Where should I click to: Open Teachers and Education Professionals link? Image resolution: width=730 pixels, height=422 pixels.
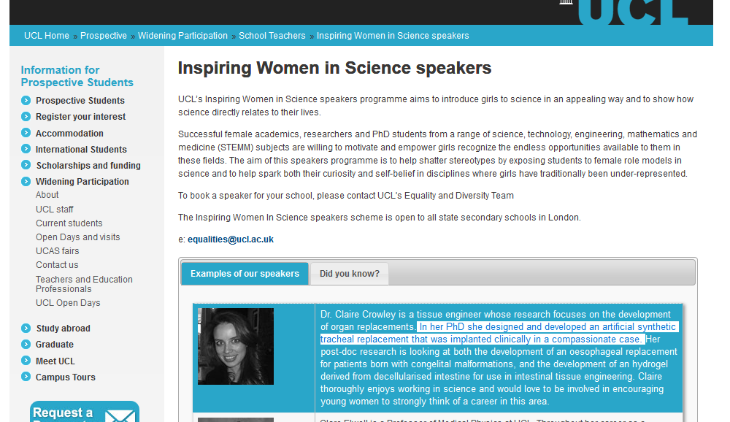click(x=84, y=284)
